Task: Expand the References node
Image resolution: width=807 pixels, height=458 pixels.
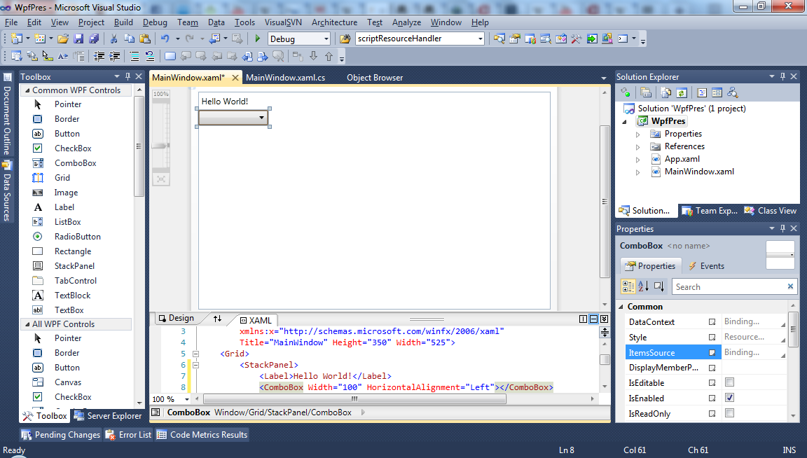Action: (x=637, y=146)
